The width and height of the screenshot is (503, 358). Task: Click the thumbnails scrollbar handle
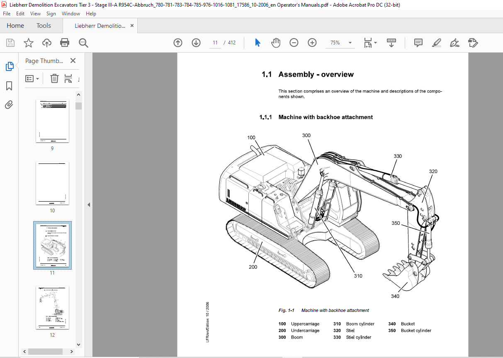[78, 106]
